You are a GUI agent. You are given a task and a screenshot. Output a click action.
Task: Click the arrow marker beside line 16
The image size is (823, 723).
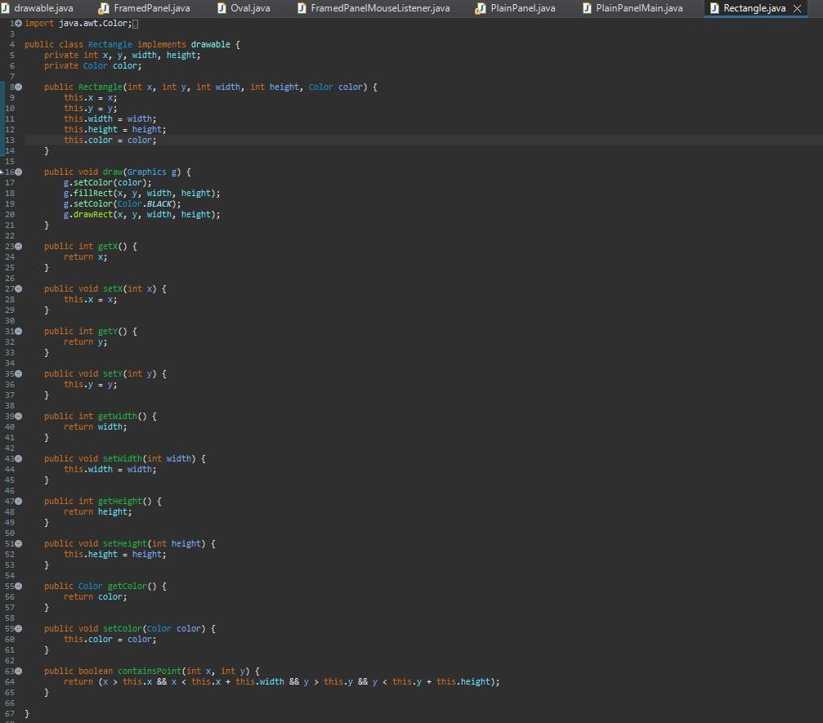[2, 172]
